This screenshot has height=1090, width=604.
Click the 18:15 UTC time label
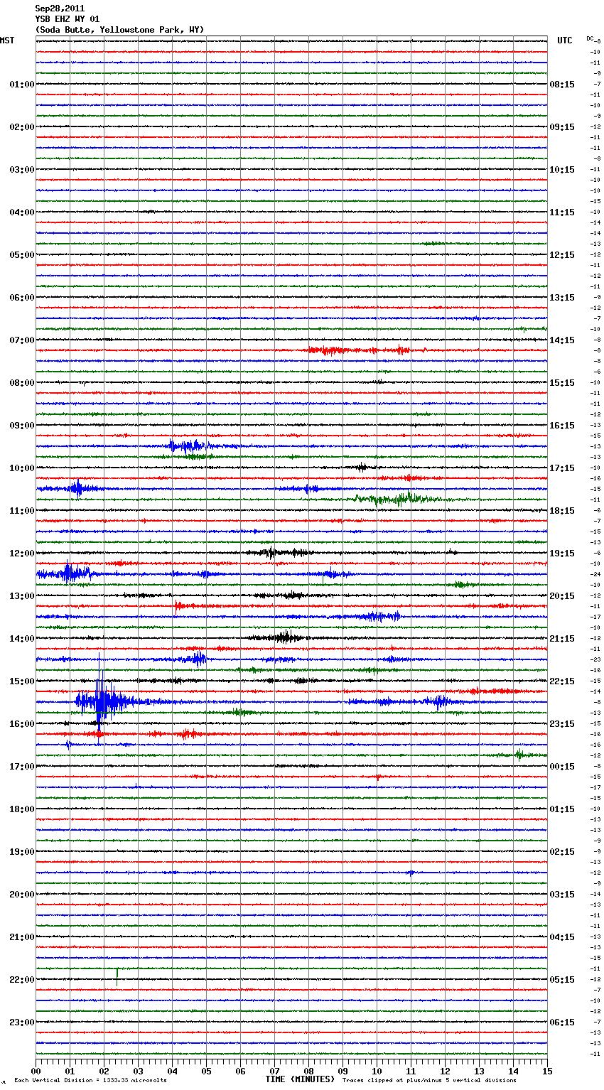click(x=562, y=511)
